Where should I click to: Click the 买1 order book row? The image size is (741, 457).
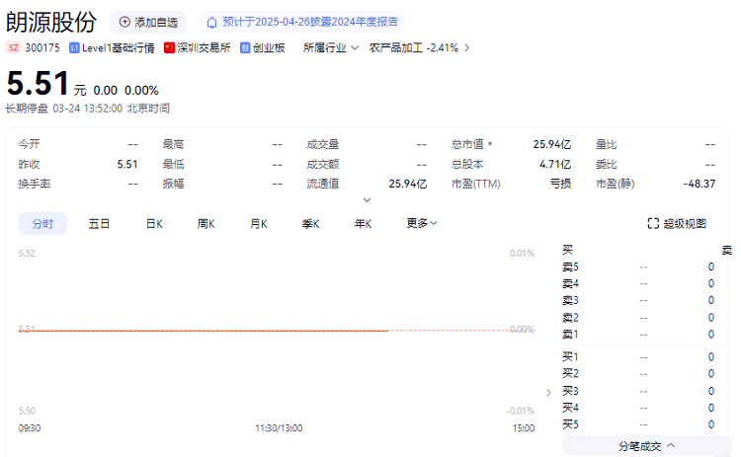(638, 357)
